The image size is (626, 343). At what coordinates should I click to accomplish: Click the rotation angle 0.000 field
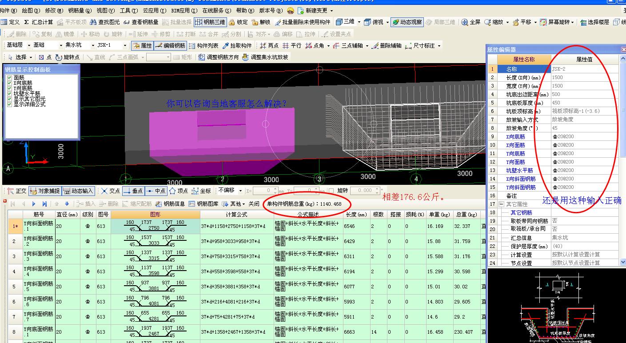pyautogui.click(x=364, y=191)
